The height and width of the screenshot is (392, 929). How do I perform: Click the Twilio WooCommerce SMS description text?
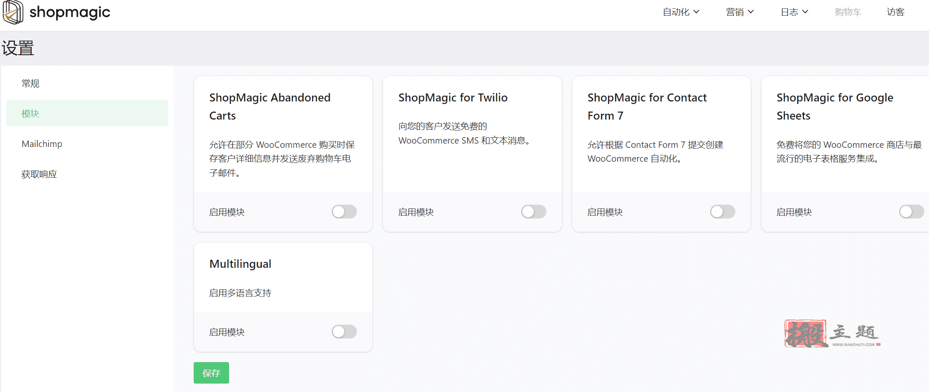(464, 133)
